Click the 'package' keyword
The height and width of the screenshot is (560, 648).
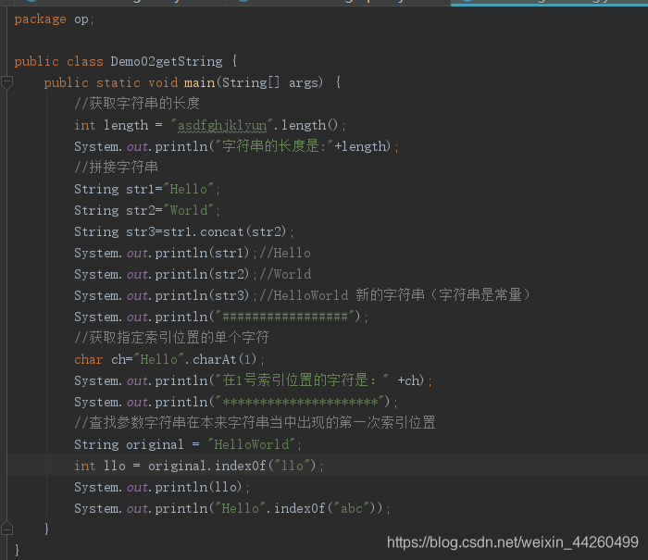[40, 19]
